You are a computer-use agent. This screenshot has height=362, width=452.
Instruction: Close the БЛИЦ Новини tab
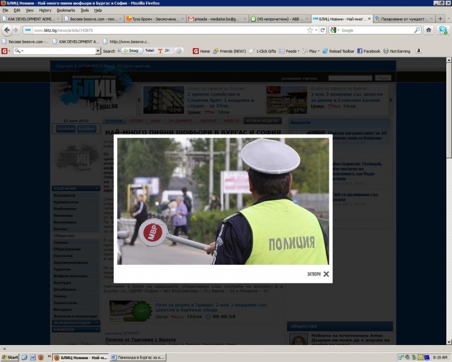coord(370,19)
